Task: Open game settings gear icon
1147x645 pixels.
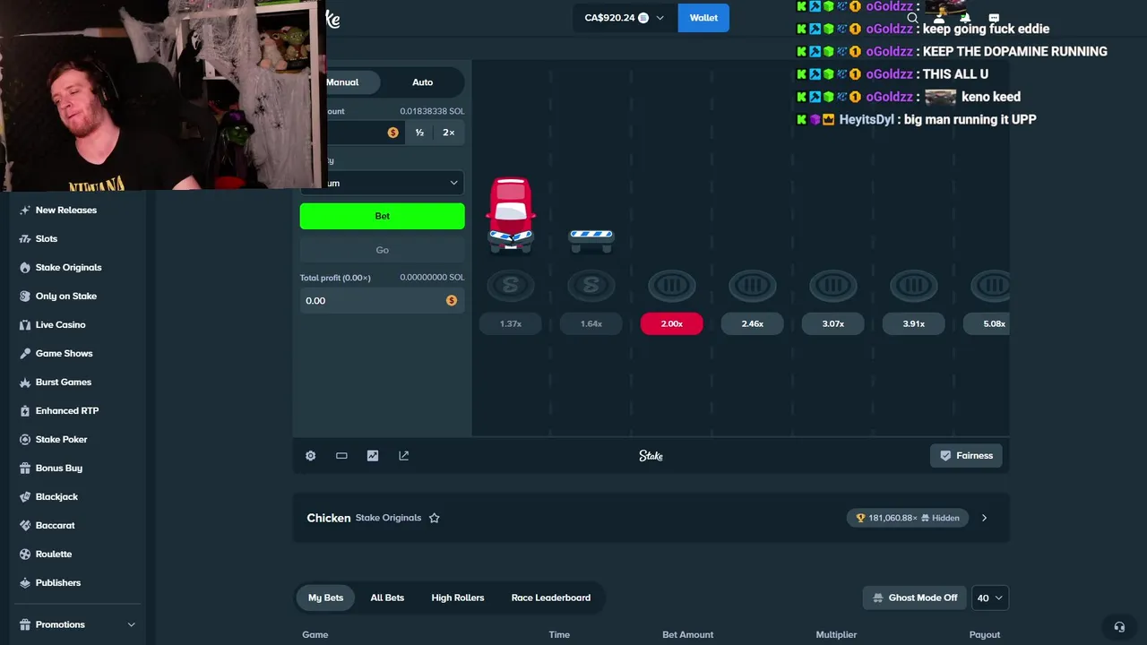Action: 310,455
